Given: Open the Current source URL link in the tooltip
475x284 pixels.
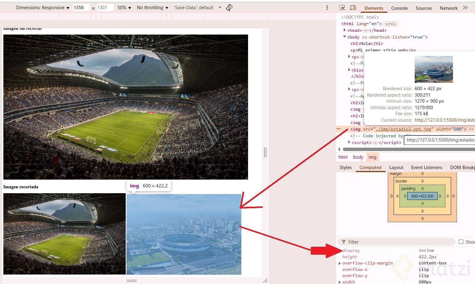Looking at the screenshot, I should 445,120.
